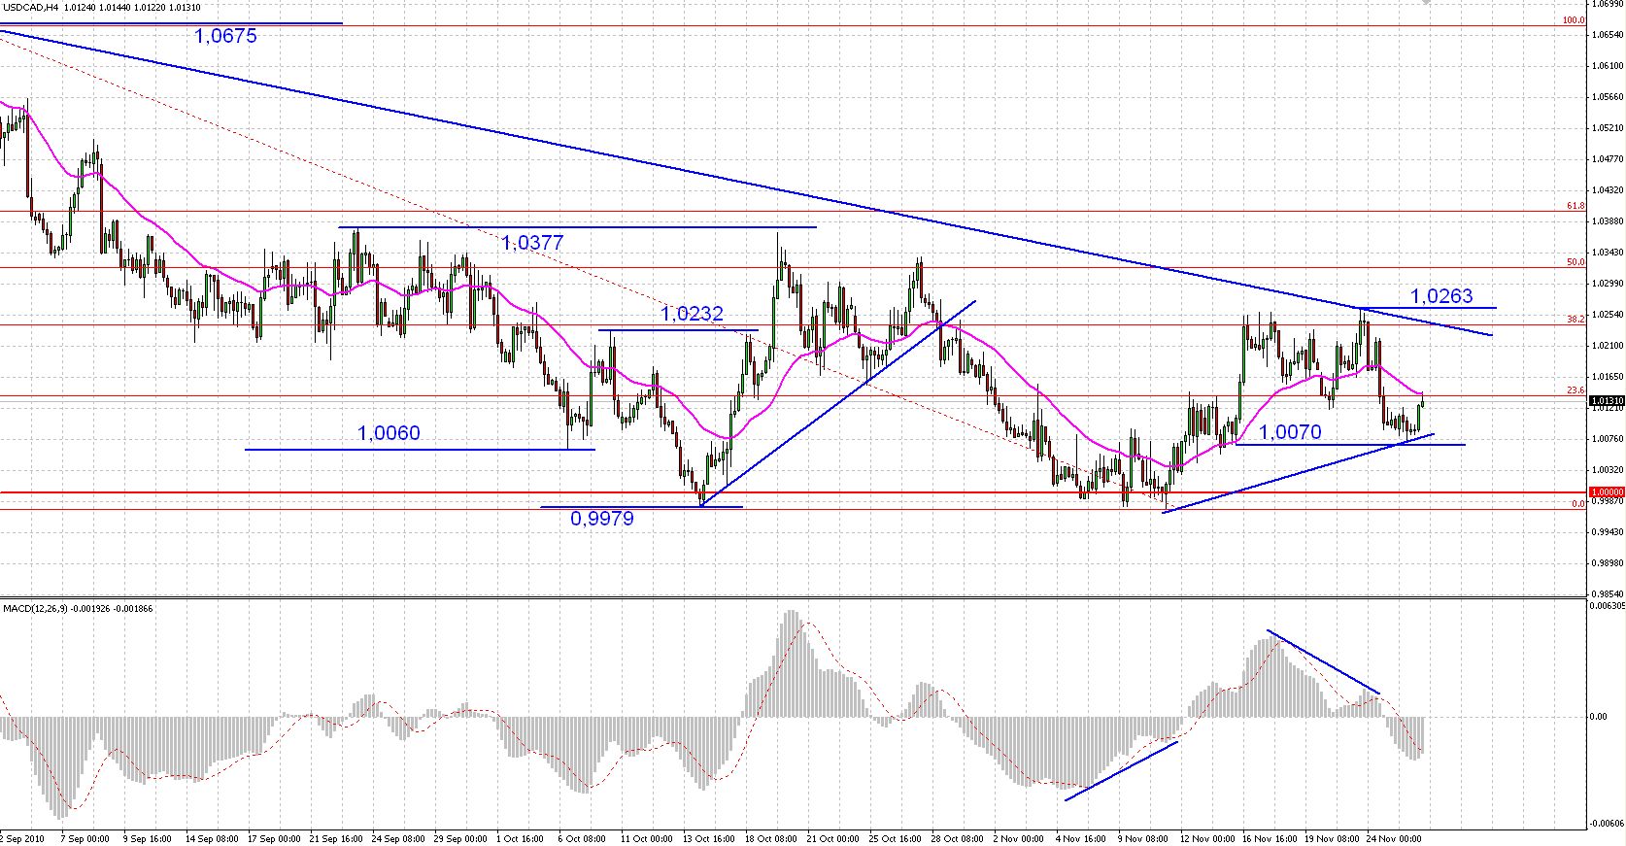Screen dimensions: 1626x846
Task: Click 1.02100 on the price axis
Action: (x=1609, y=346)
